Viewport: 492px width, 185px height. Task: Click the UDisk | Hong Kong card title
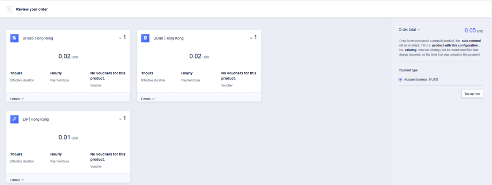pos(169,38)
